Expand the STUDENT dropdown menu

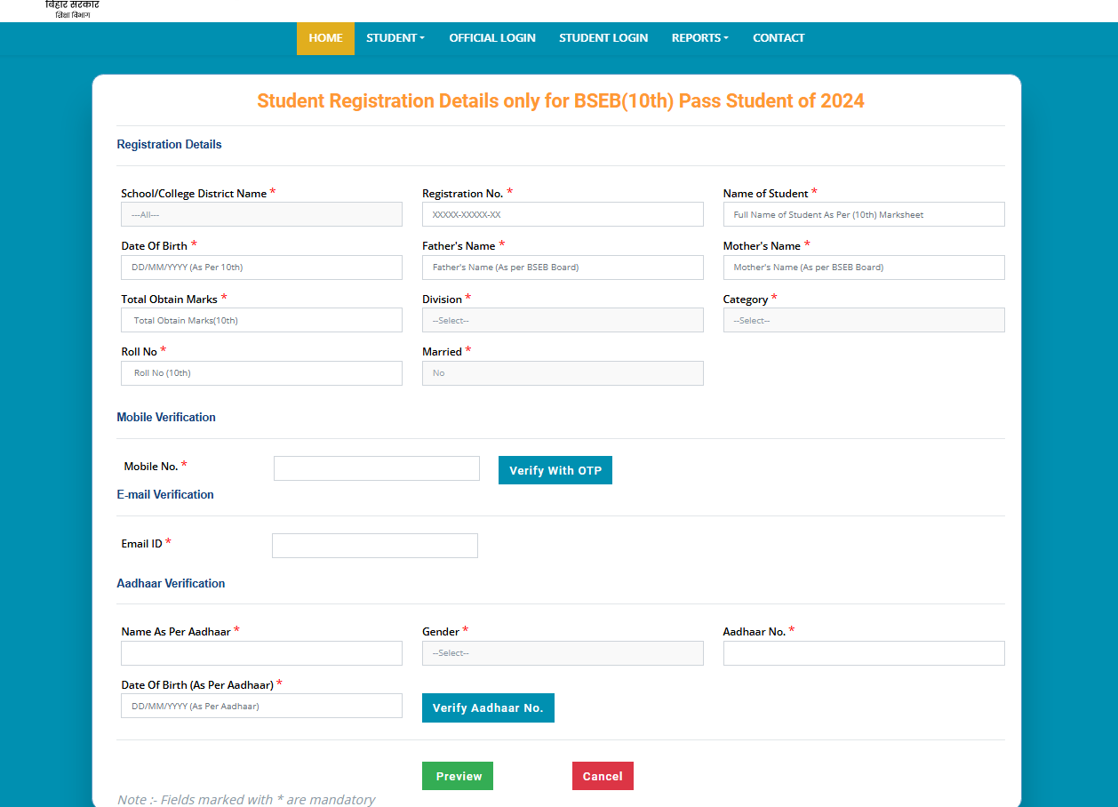pyautogui.click(x=395, y=38)
